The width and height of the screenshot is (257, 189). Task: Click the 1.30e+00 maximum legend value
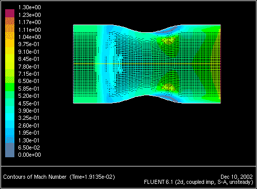(x=29, y=7)
